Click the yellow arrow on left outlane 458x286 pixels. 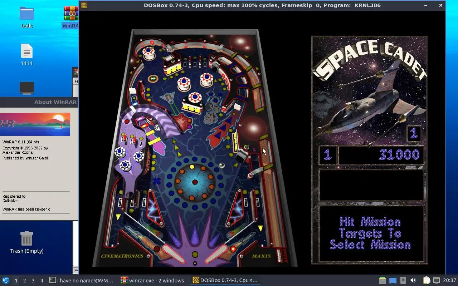(x=118, y=217)
